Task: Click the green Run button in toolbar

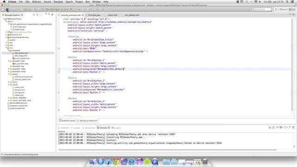Action: click(52, 9)
